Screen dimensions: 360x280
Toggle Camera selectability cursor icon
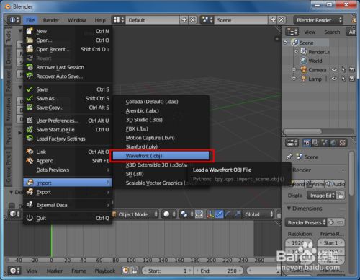pyautogui.click(x=343, y=70)
